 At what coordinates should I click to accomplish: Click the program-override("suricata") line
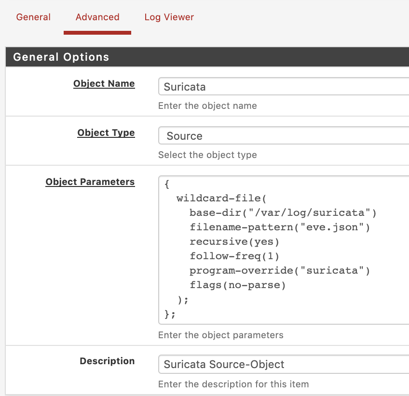(280, 271)
